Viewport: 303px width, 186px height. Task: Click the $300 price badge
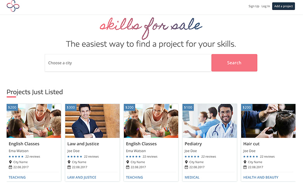click(x=71, y=107)
